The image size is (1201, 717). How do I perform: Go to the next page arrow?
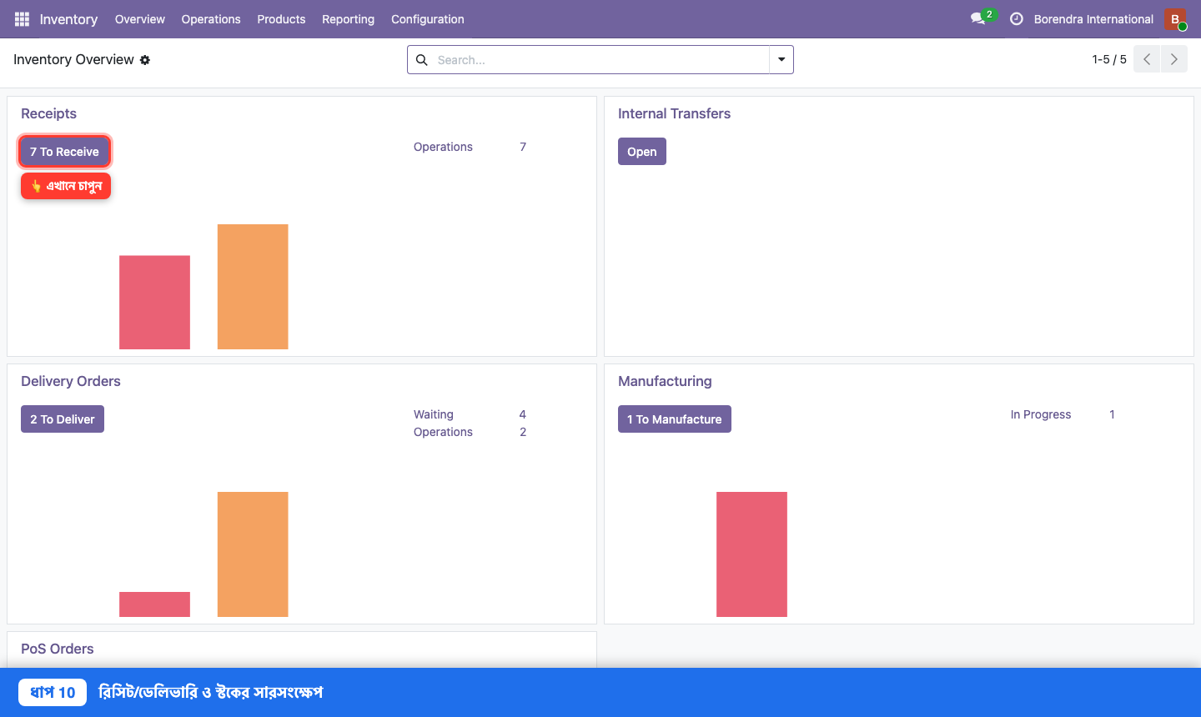point(1174,59)
